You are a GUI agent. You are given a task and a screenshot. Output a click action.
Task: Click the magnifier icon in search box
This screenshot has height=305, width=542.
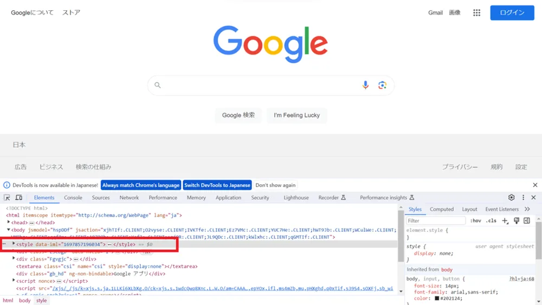(x=158, y=85)
